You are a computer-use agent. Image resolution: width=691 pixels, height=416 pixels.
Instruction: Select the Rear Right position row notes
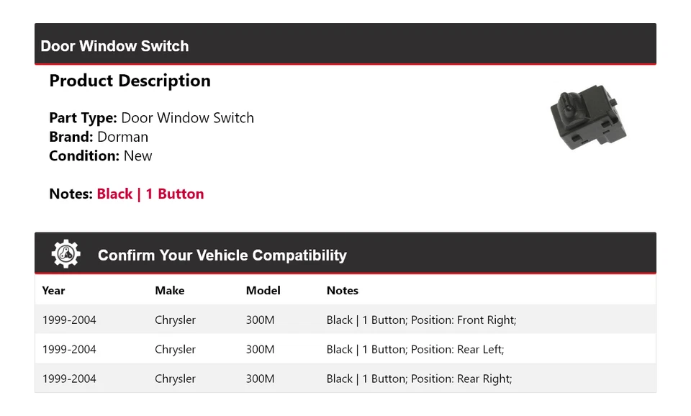419,379
